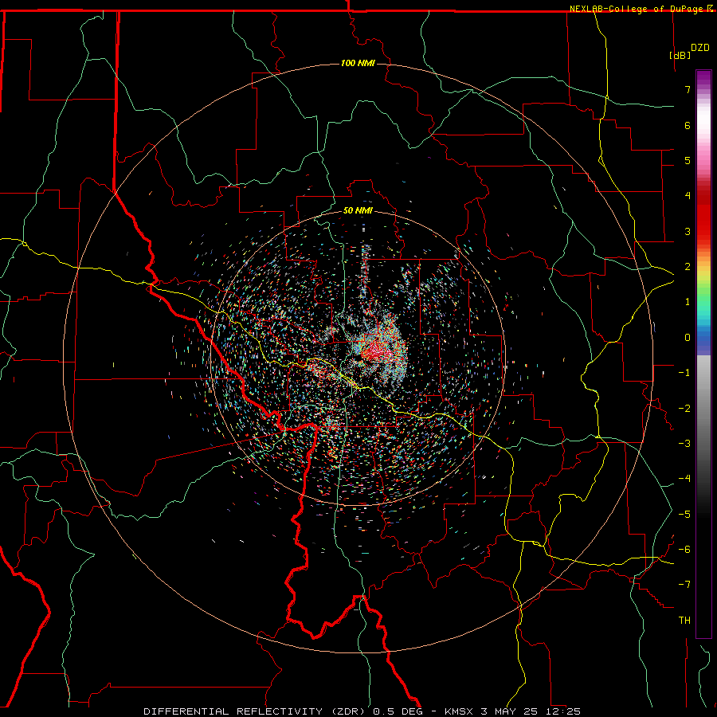This screenshot has height=717, width=717.
Task: Click the 1 value on the color scale
Action: (688, 302)
